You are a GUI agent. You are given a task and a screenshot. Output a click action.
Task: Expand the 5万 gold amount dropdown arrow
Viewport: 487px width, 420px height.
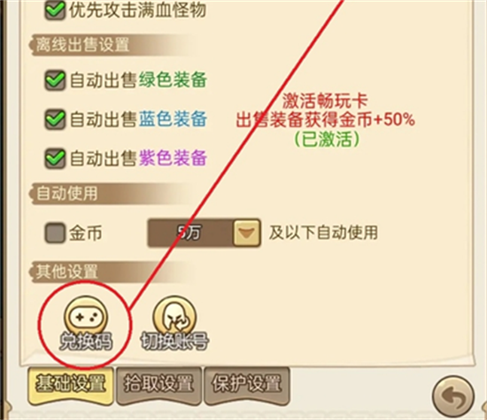click(x=247, y=233)
